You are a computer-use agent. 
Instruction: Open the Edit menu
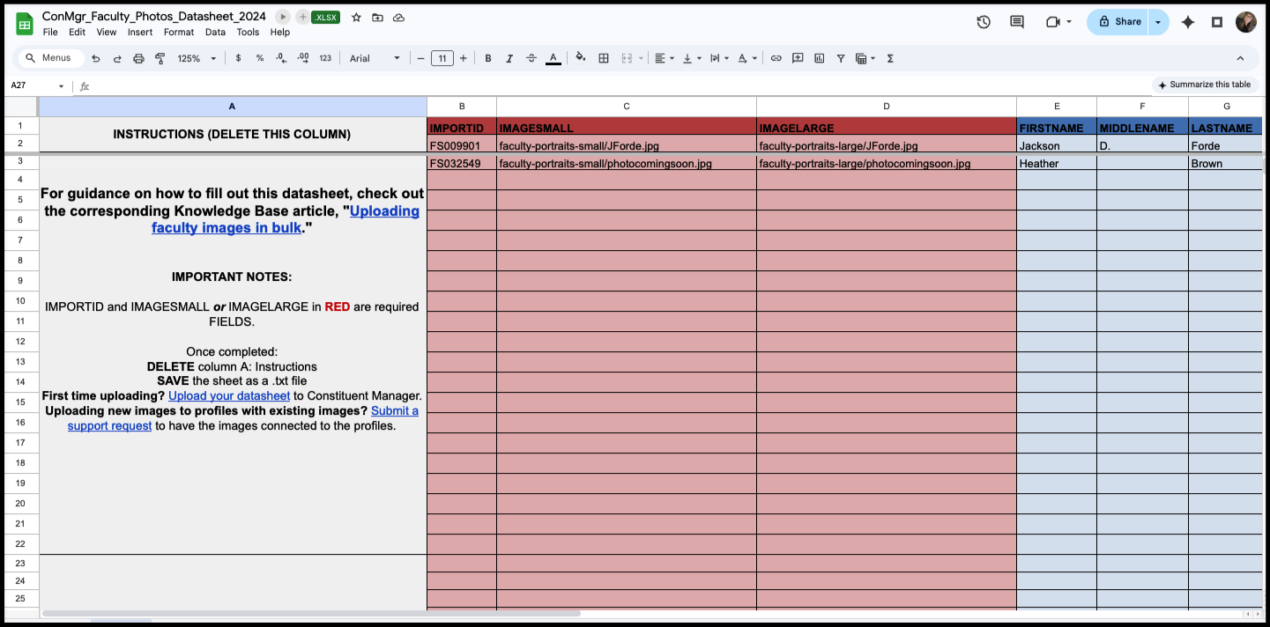tap(78, 32)
